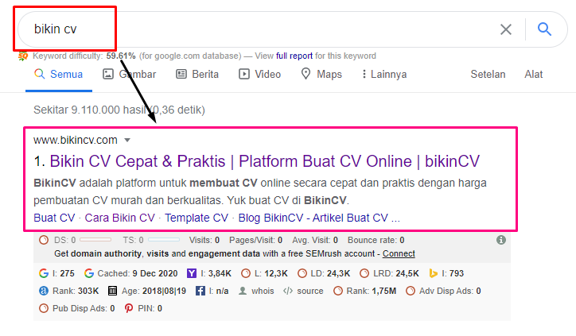The image size is (576, 336).
Task: Clear the search query with X icon
Action: [x=506, y=29]
